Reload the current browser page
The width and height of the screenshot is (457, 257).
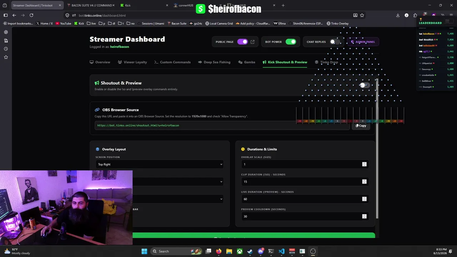click(31, 15)
